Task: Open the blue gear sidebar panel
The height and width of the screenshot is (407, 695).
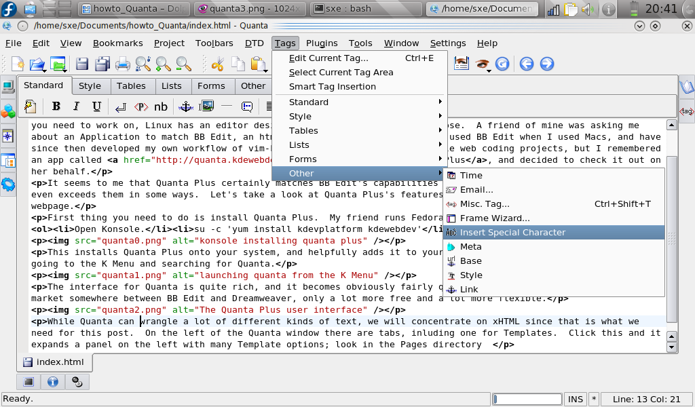Action: click(x=8, y=185)
